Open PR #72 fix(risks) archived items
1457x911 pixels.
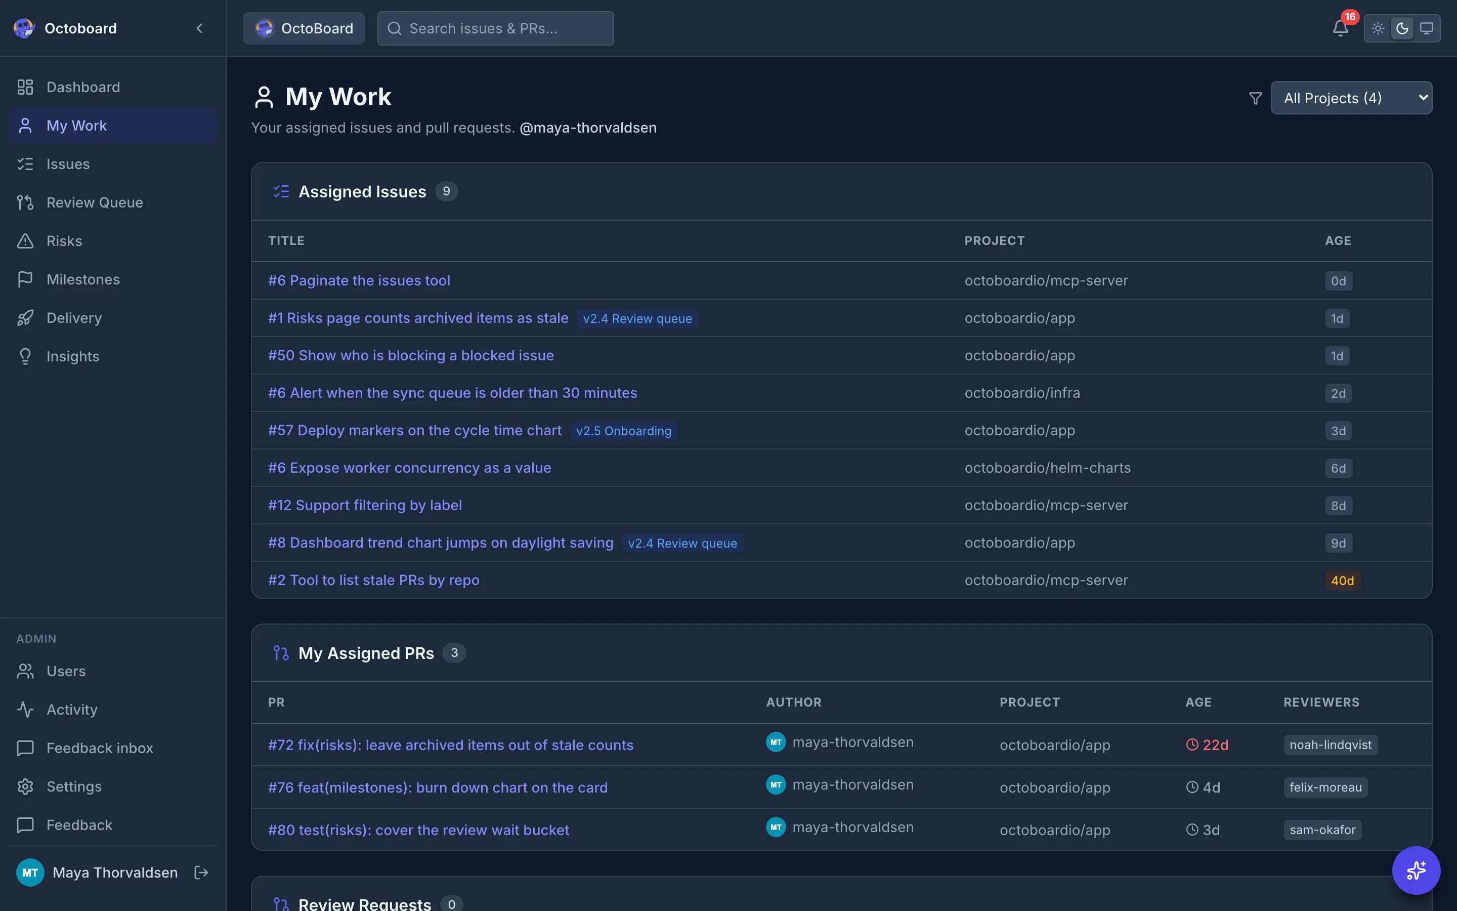coord(450,744)
